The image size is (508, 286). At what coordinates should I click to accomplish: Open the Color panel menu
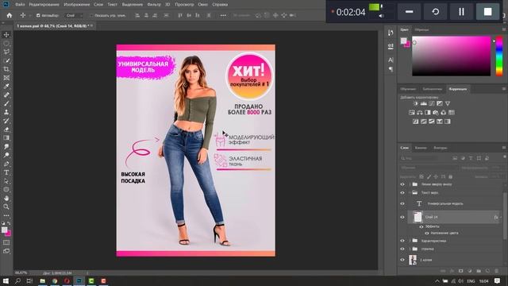coord(504,29)
